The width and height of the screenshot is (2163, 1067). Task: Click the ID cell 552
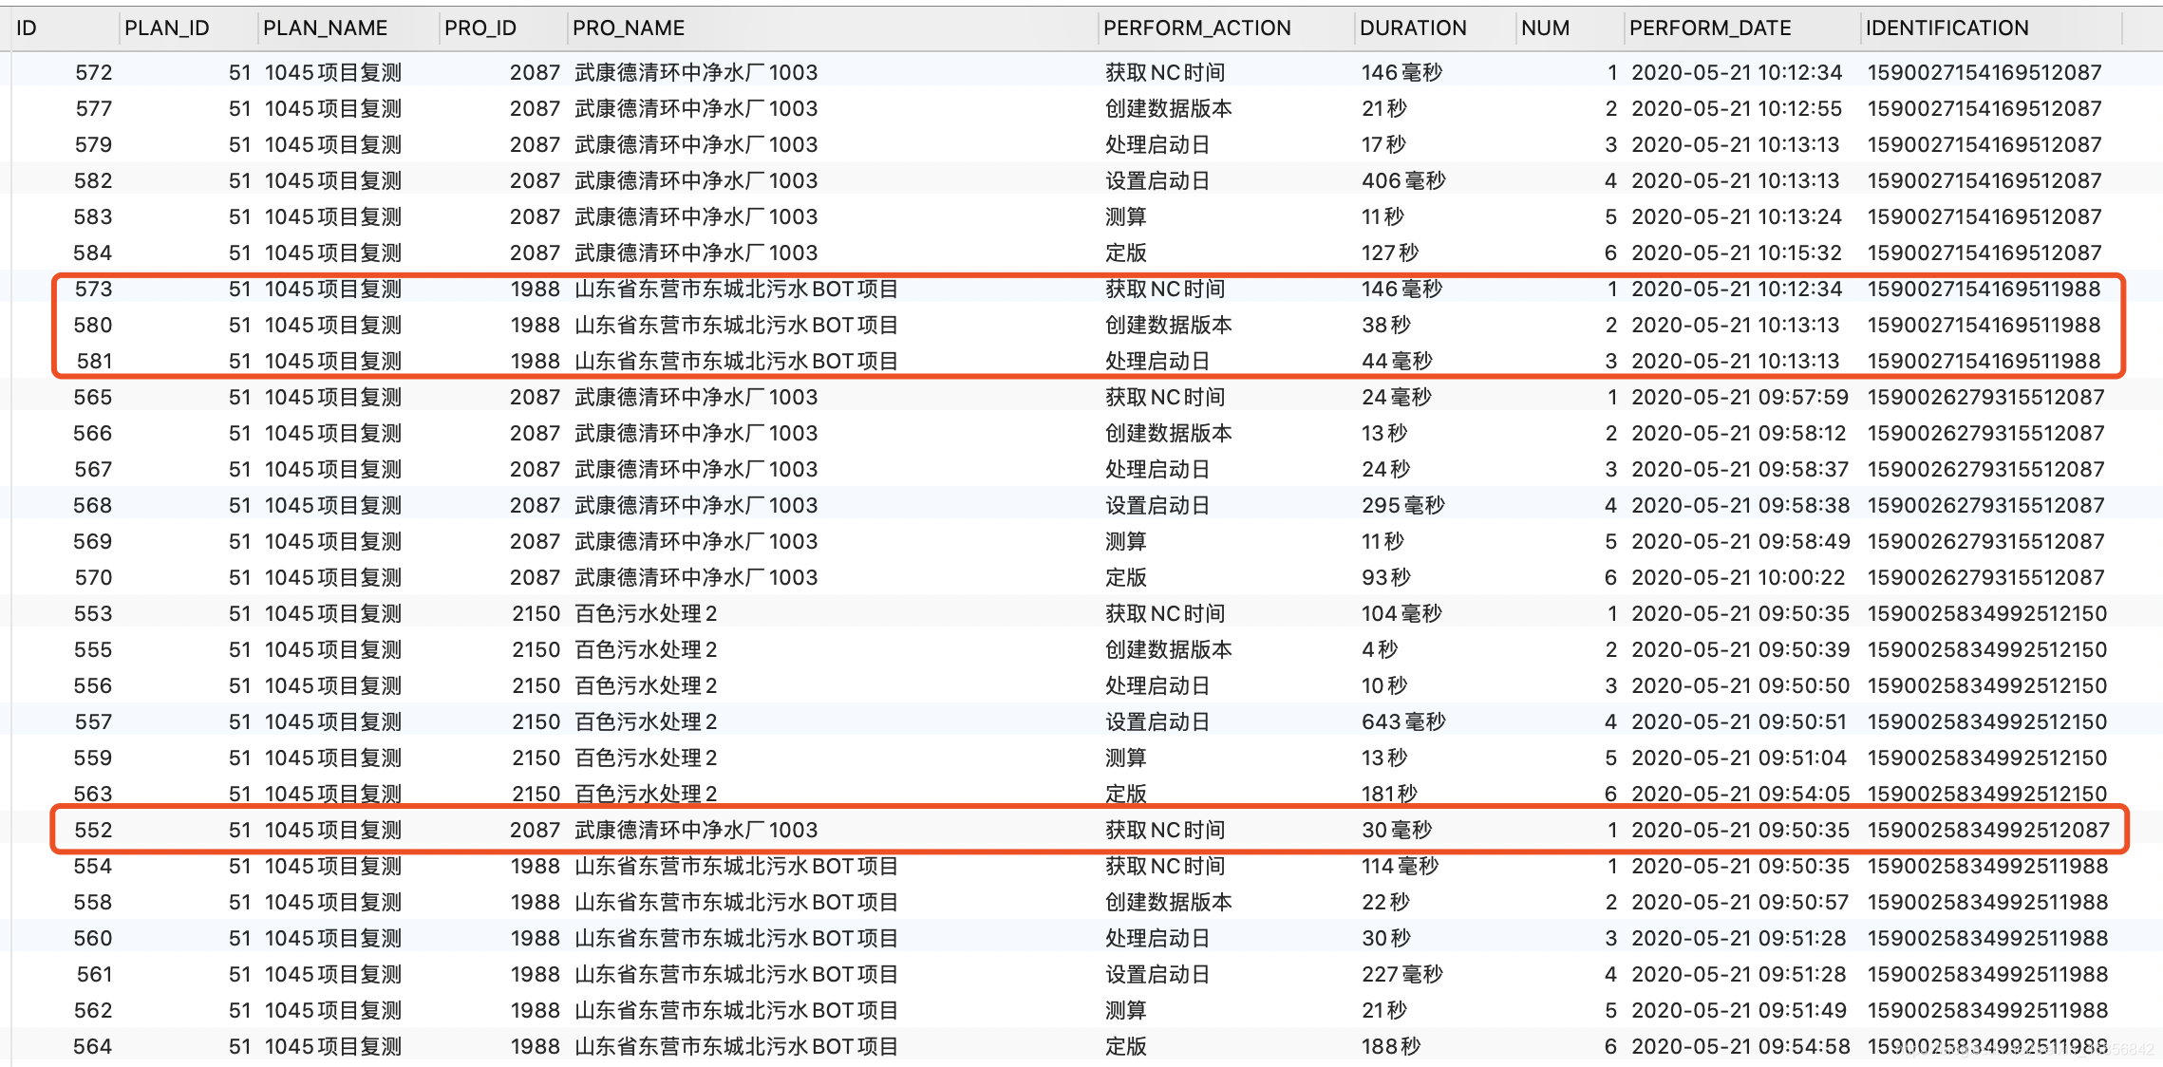tap(93, 830)
